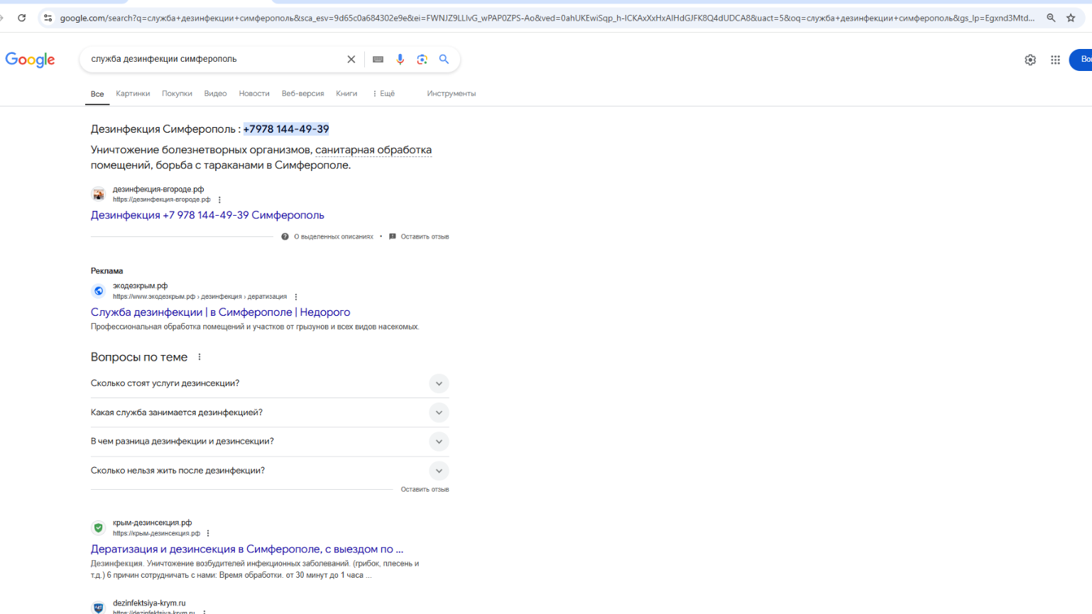Bookmark this page with the star icon
This screenshot has width=1092, height=614.
(x=1071, y=18)
